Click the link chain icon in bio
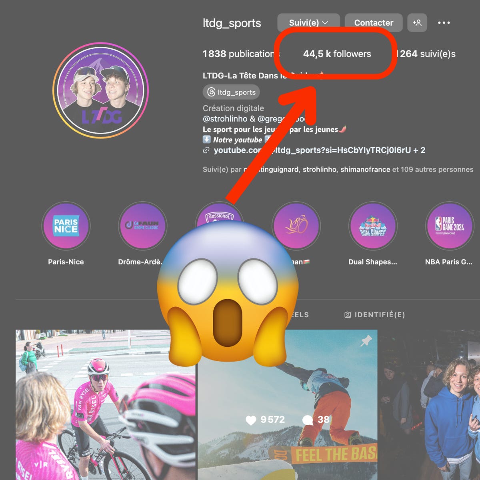The image size is (480, 480). (x=206, y=150)
